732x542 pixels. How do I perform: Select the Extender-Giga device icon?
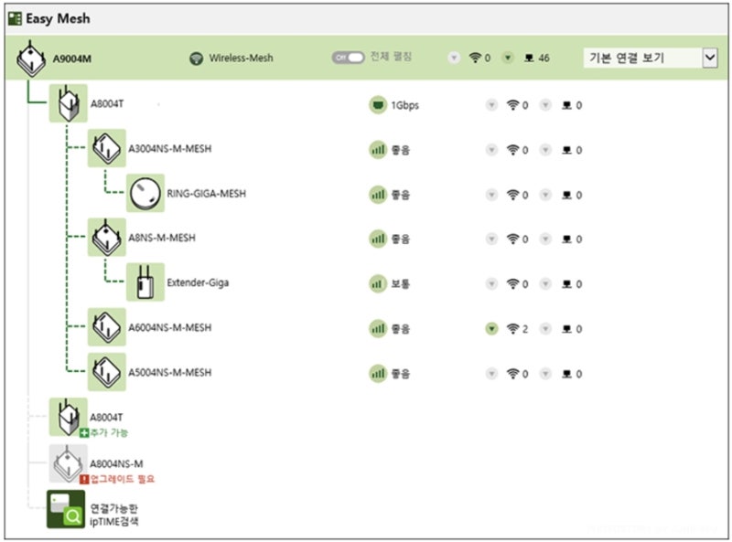pyautogui.click(x=145, y=282)
